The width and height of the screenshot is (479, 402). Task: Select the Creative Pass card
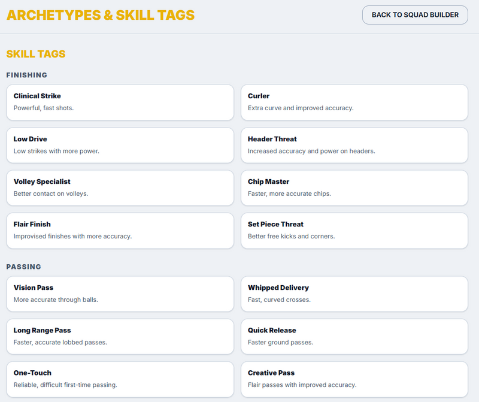coord(354,379)
